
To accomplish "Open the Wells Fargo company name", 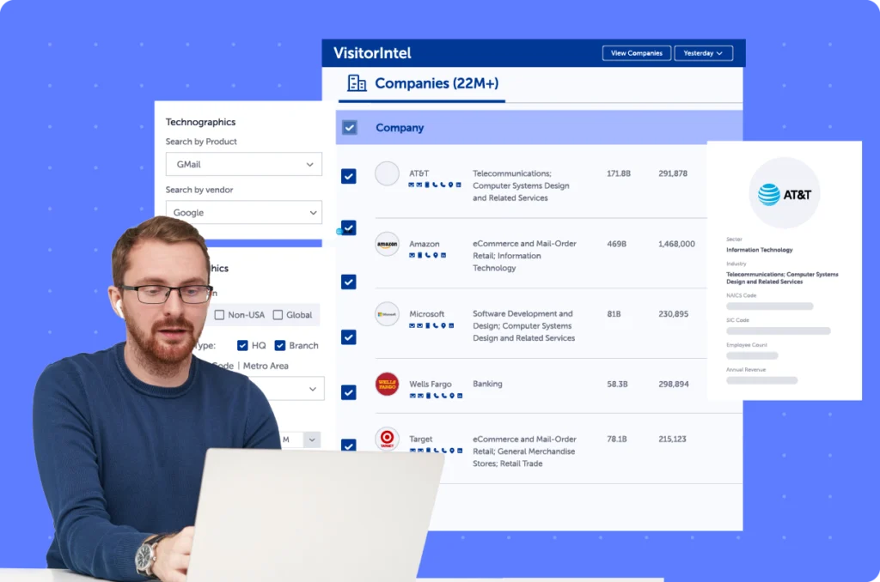I will pyautogui.click(x=431, y=384).
